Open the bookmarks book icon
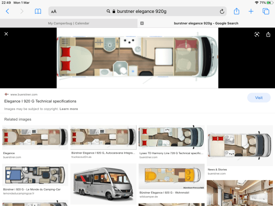 (38, 12)
